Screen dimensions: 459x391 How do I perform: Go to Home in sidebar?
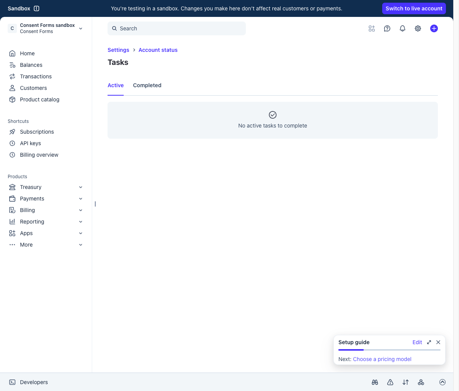[x=27, y=53]
